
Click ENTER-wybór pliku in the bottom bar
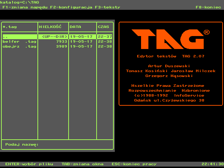29,164
